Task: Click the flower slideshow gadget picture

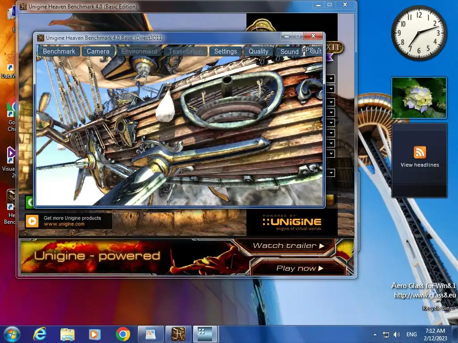Action: pyautogui.click(x=419, y=98)
